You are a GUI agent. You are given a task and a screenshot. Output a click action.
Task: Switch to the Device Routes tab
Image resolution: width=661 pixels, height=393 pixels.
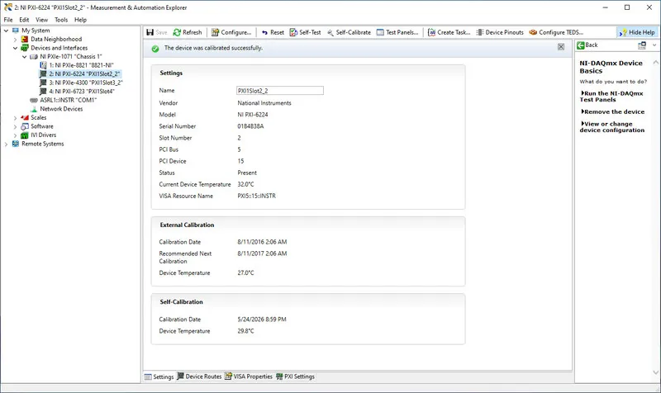click(x=199, y=376)
